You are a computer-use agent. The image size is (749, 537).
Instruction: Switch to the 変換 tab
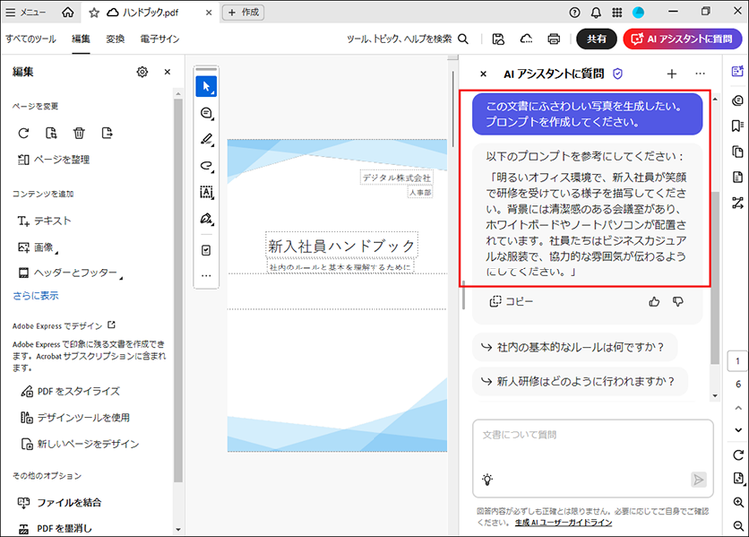(x=115, y=39)
